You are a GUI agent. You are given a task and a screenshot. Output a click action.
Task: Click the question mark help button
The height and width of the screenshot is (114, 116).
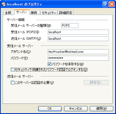point(105,4)
